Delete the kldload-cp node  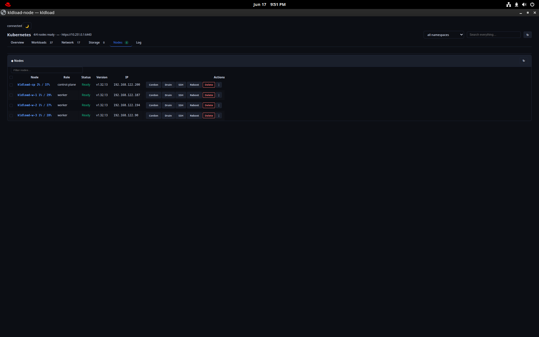pyautogui.click(x=209, y=85)
